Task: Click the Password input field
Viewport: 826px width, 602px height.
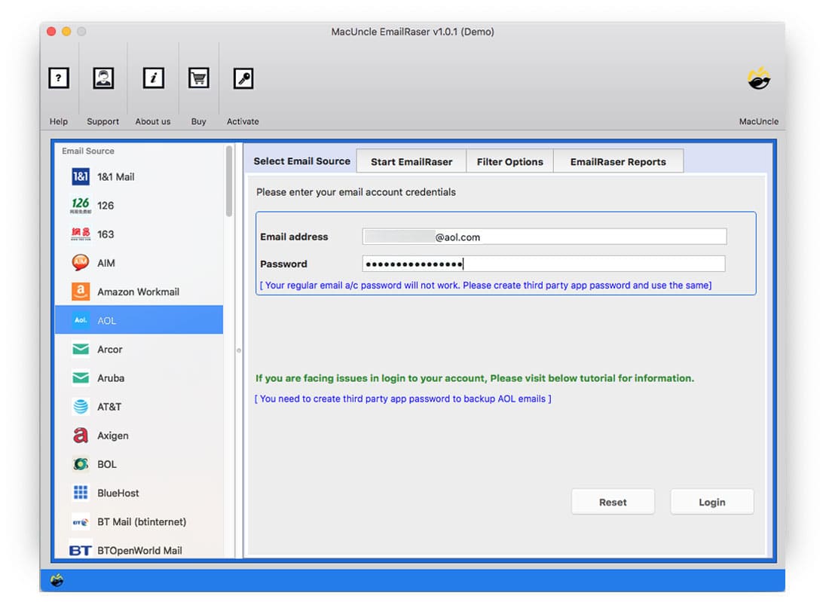Action: click(543, 264)
